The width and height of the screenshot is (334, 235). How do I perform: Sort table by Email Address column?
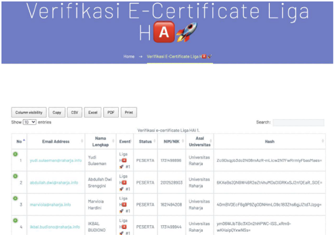coord(54,141)
